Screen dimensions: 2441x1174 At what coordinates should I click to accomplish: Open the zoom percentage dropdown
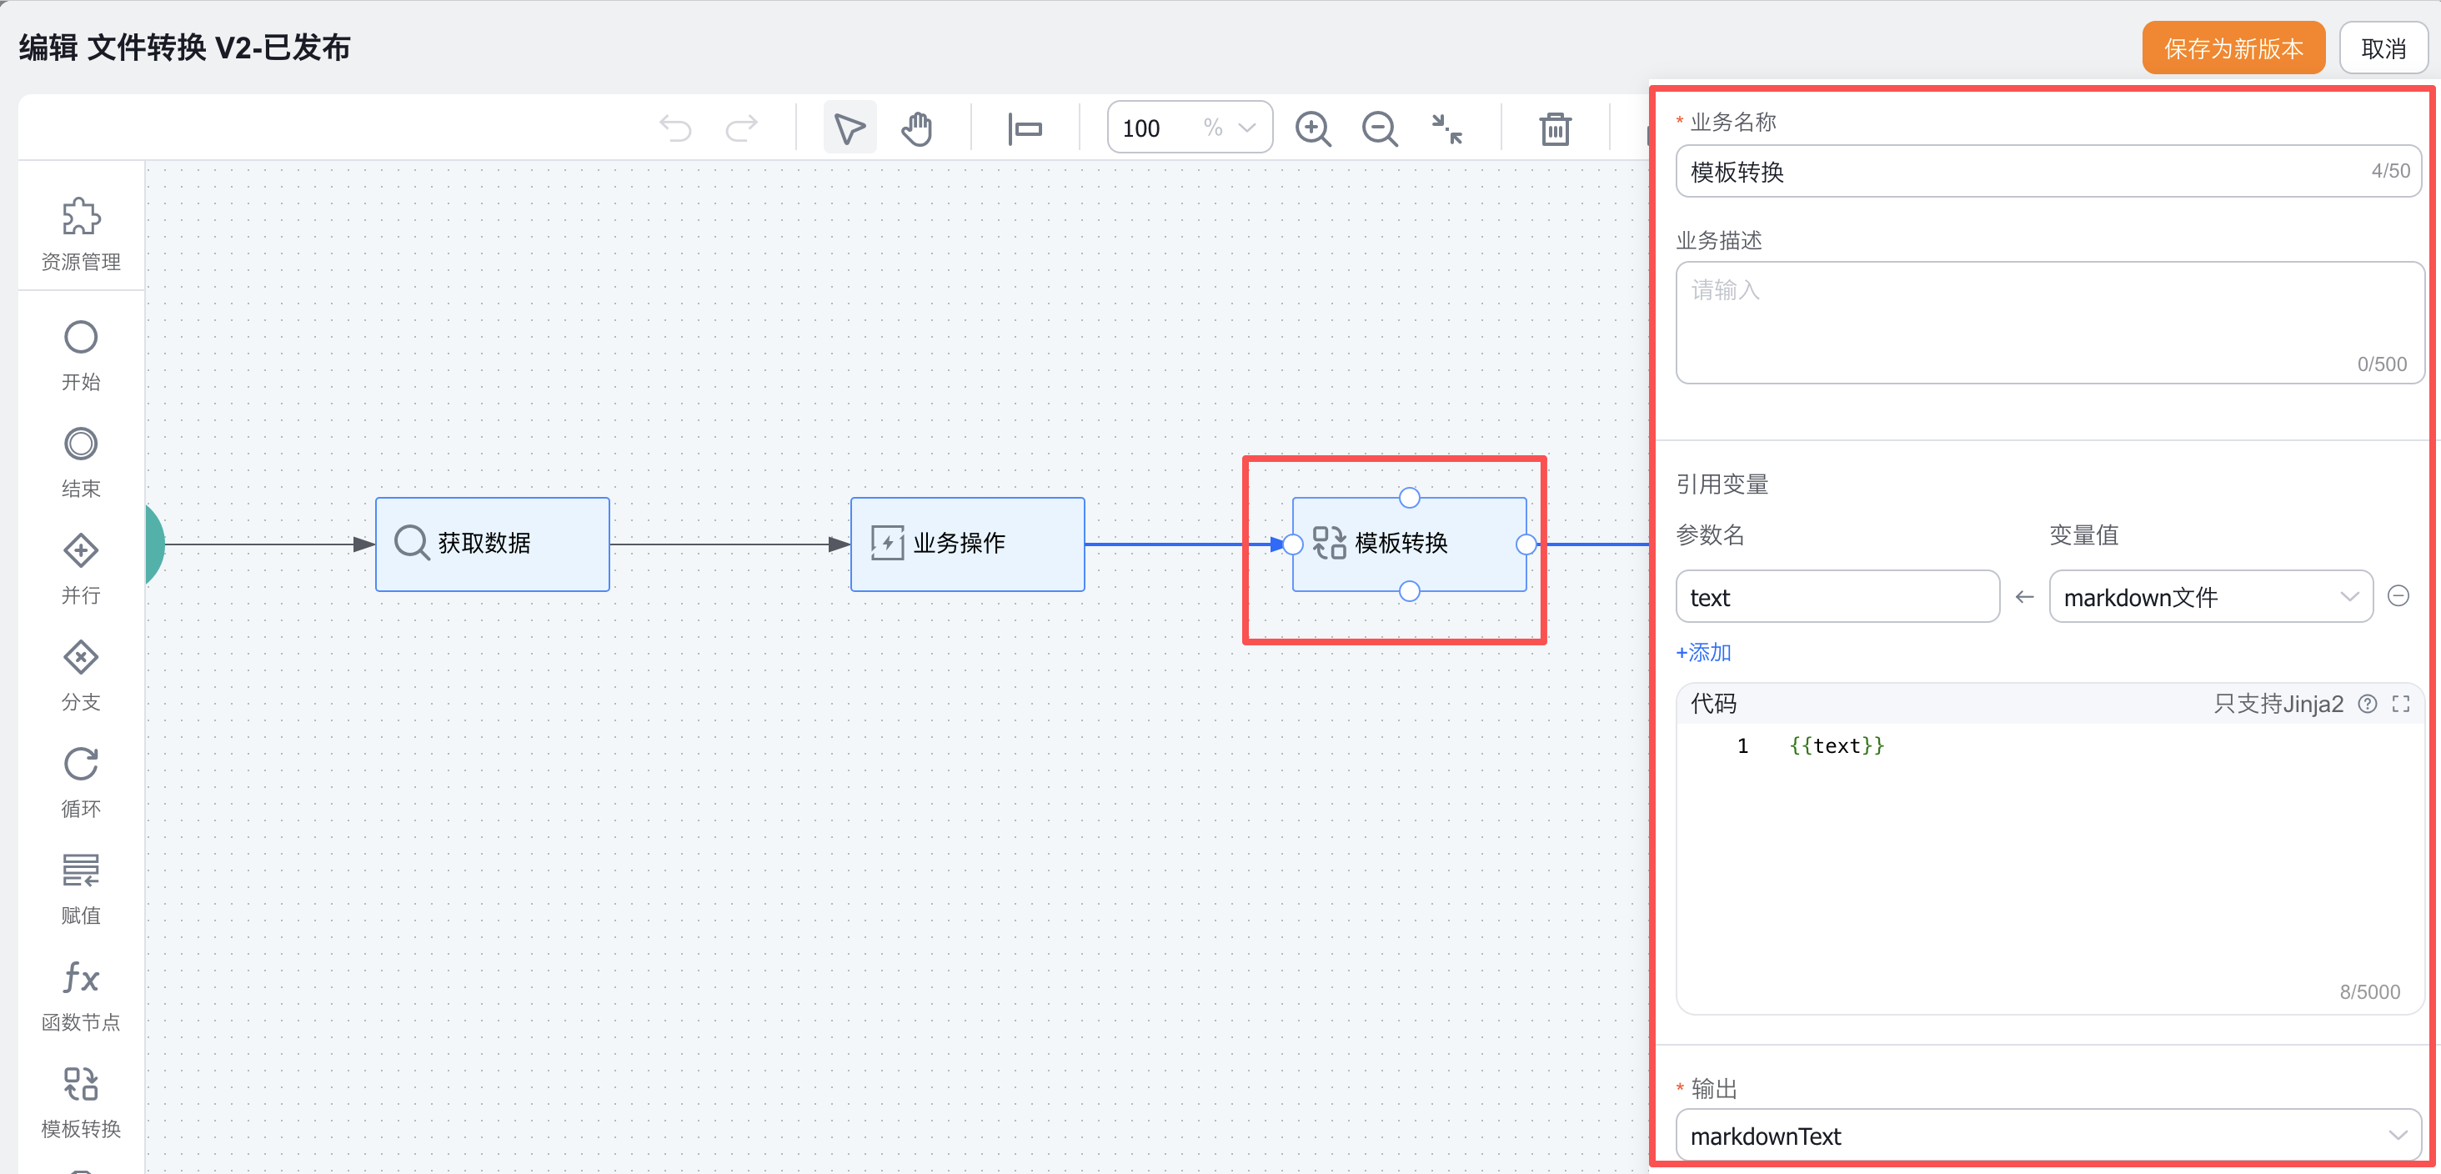coord(1246,128)
